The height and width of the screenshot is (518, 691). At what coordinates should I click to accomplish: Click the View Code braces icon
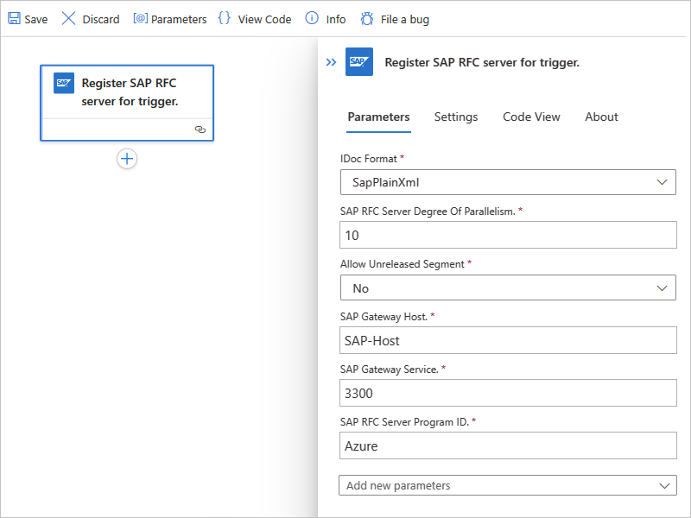pos(225,19)
